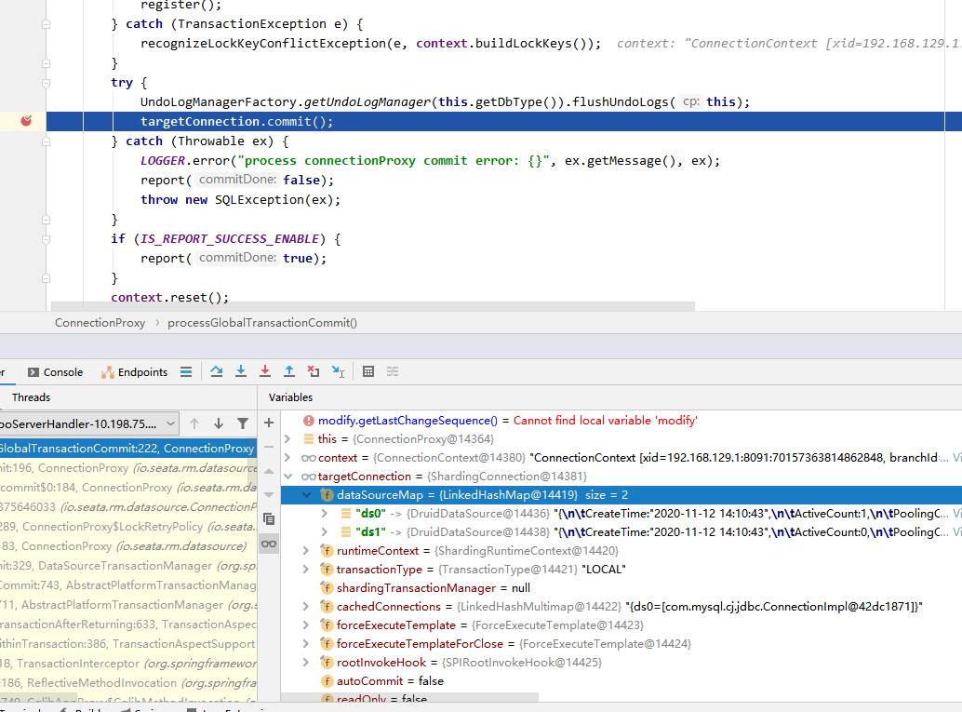
Task: Click the breakpoint marker on targetConnection.commit line
Action: tap(26, 121)
